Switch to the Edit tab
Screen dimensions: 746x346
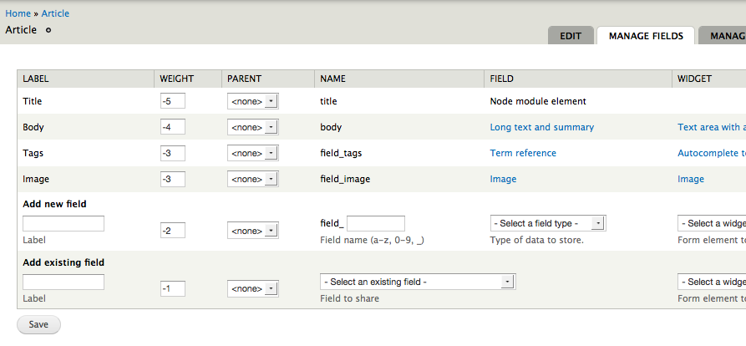(571, 36)
